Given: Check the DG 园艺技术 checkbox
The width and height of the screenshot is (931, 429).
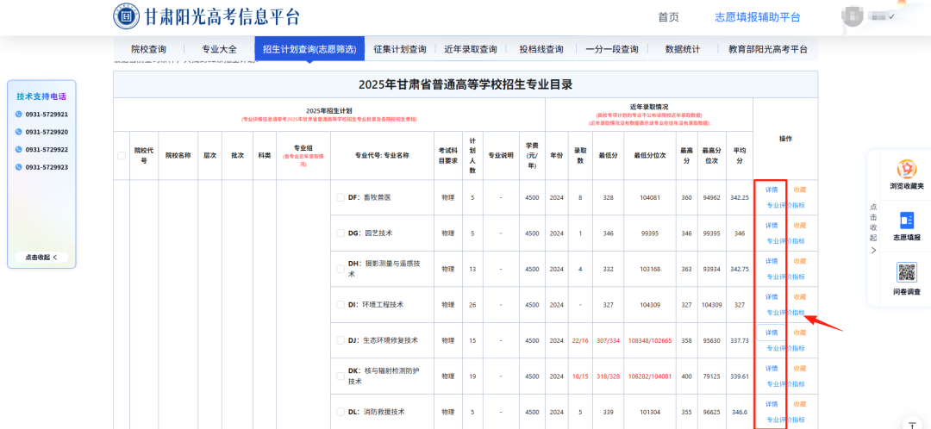Looking at the screenshot, I should pos(341,233).
